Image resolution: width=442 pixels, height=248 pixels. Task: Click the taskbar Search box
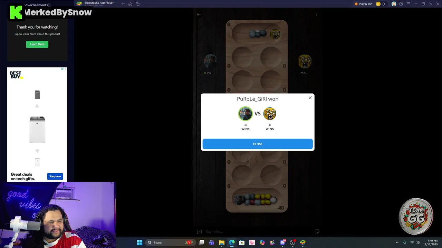170,242
